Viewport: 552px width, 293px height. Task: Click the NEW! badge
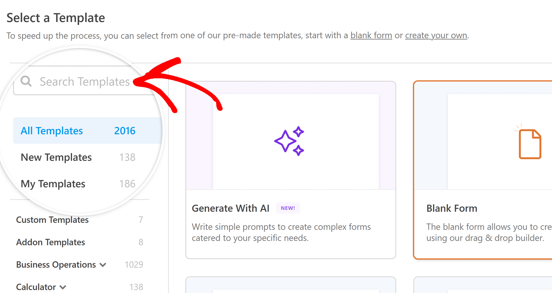[288, 208]
